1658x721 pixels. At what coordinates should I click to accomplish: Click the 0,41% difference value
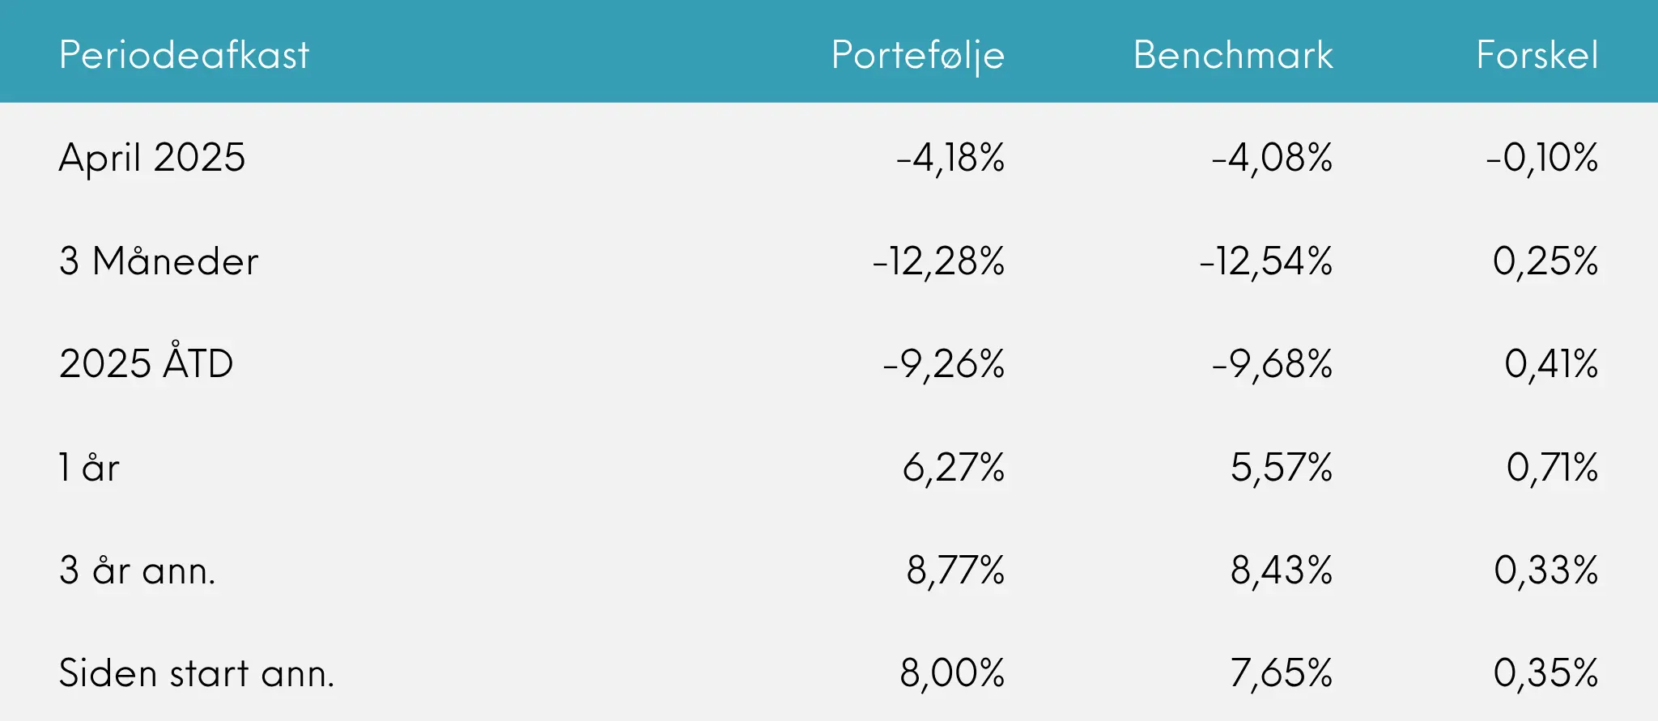[1551, 364]
